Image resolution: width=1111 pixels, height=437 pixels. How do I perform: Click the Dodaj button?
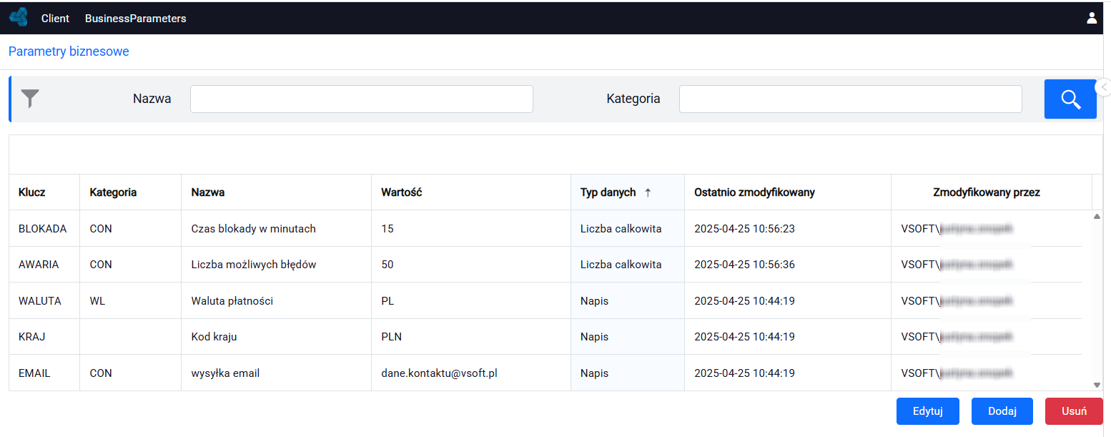click(x=1002, y=411)
